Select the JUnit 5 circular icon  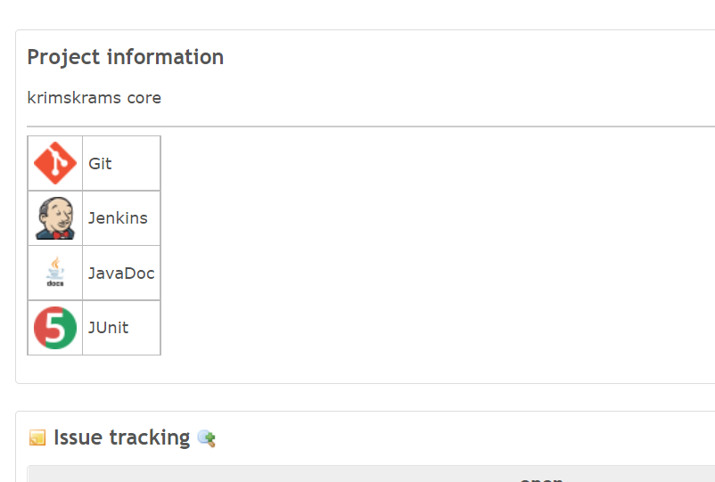[55, 328]
